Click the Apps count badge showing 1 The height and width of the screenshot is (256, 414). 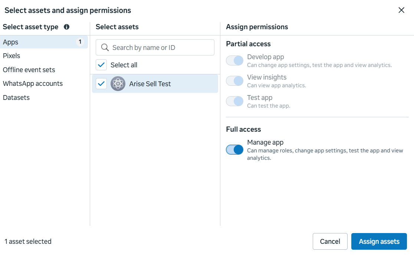(80, 42)
